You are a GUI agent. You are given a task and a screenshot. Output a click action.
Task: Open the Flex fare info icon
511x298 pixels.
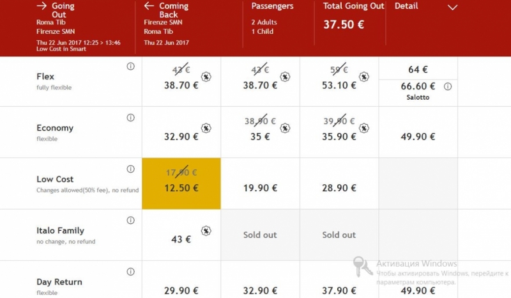(x=130, y=67)
